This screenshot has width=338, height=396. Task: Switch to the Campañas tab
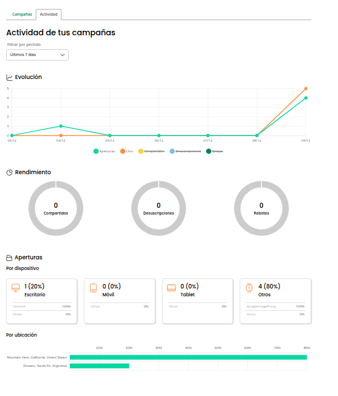tap(22, 14)
